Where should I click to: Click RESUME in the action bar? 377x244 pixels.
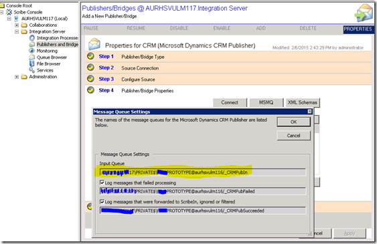(136, 28)
